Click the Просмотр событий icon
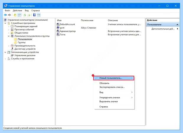183x133 pixels. 12,29
